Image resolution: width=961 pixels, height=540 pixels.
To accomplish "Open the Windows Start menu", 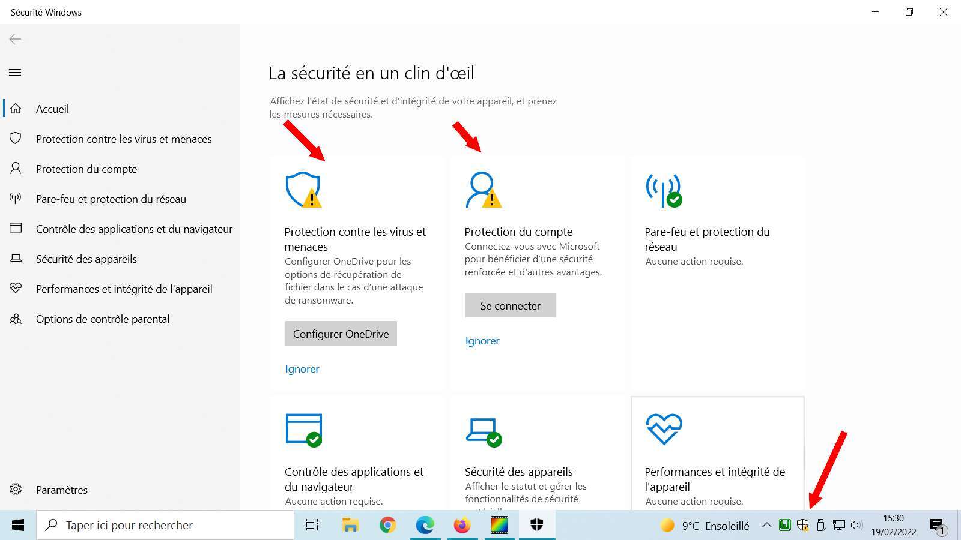I will click(18, 525).
